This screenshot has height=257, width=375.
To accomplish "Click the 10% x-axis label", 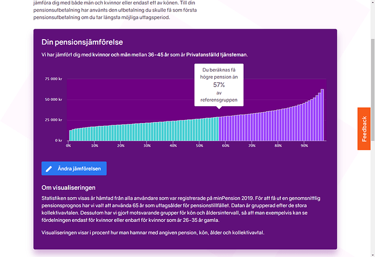I will [x=95, y=145].
